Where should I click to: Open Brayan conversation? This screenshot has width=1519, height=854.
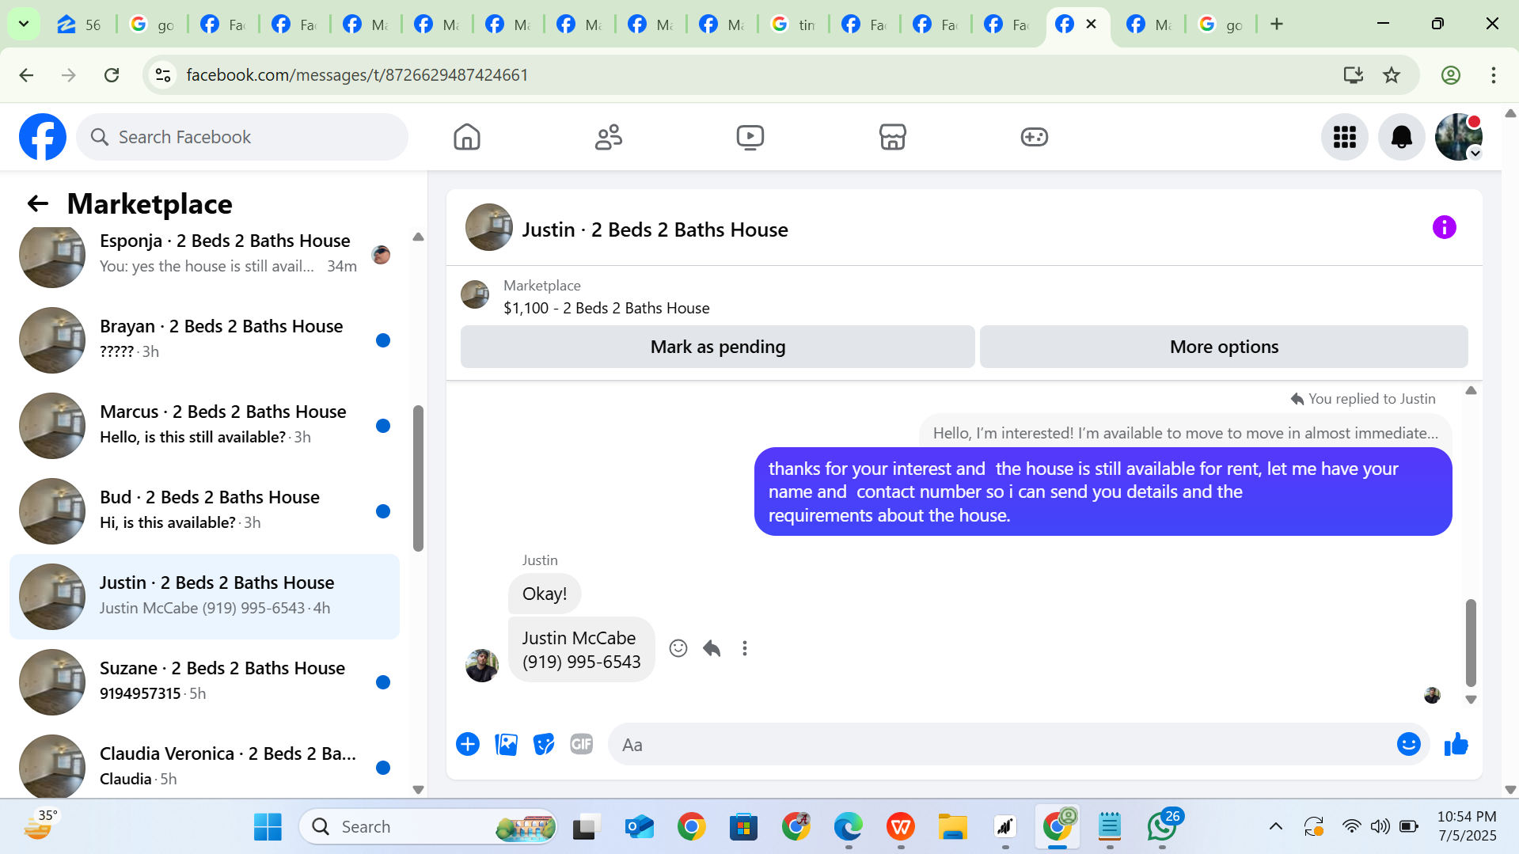(204, 340)
